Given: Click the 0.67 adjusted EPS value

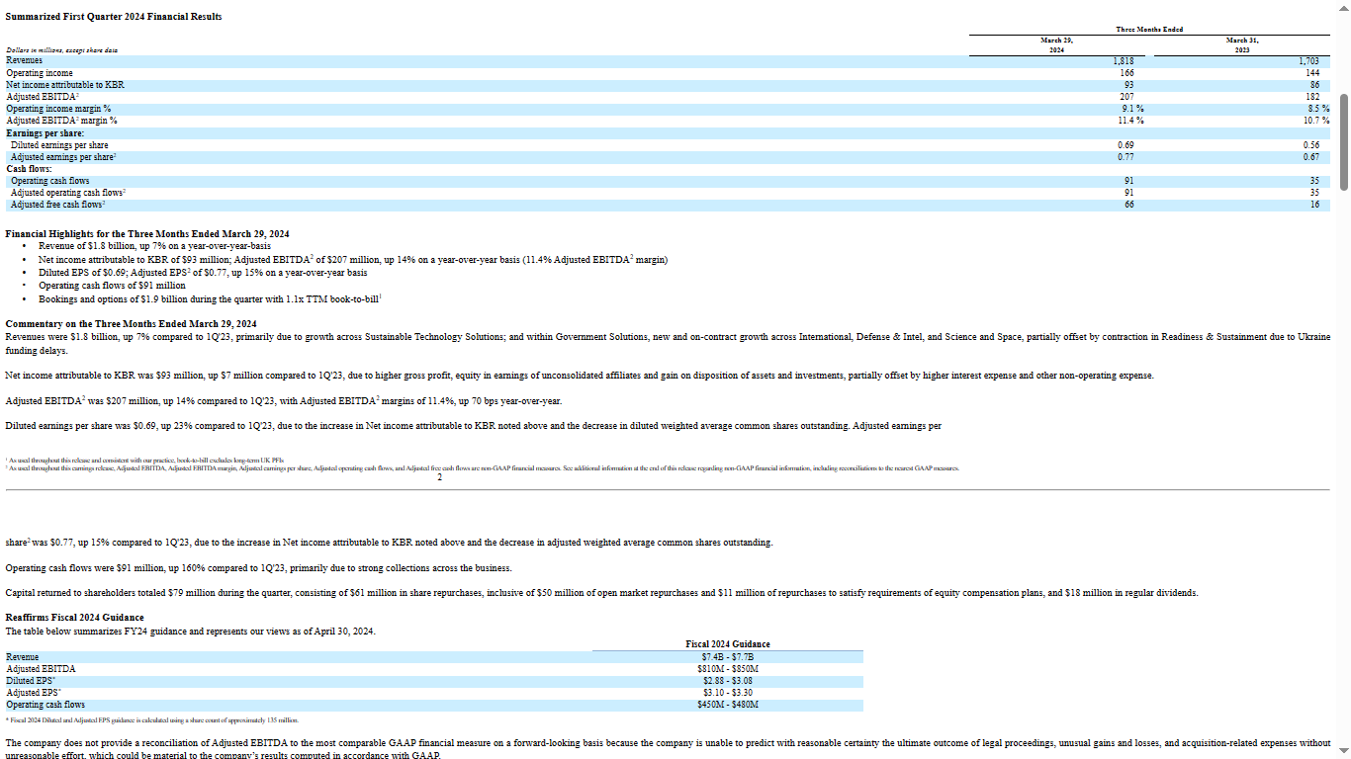Looking at the screenshot, I should (x=1311, y=157).
